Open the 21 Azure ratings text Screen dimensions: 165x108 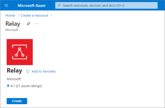(29, 86)
